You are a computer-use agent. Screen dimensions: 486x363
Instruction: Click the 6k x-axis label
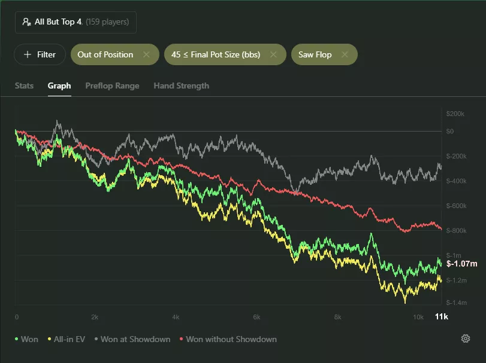coord(256,317)
